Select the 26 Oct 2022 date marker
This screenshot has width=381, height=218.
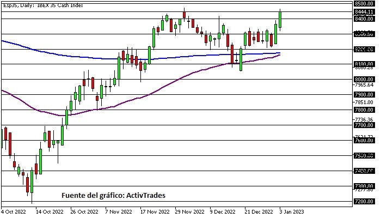[83, 211]
